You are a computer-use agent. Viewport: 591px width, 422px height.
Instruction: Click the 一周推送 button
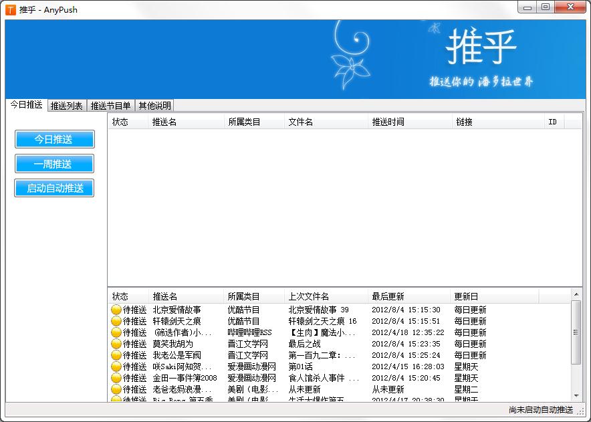(54, 163)
